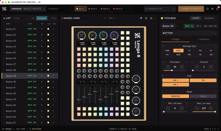Open the Select Device dropdown
This screenshot has width=221, height=131.
[28, 9]
